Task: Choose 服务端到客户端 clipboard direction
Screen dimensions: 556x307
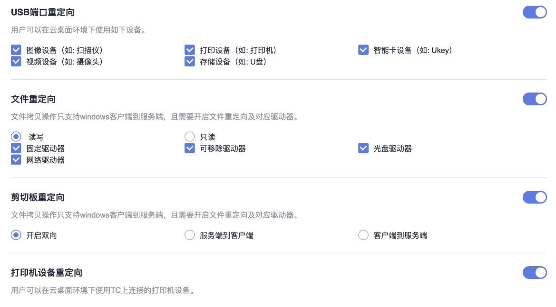Action: coord(189,234)
